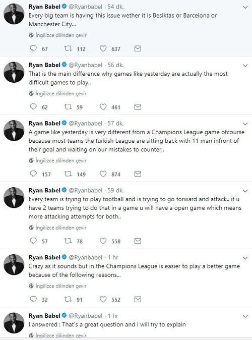Expand the menu on the 'I answered' tweet
This screenshot has width=252, height=340.
pyautogui.click(x=245, y=316)
